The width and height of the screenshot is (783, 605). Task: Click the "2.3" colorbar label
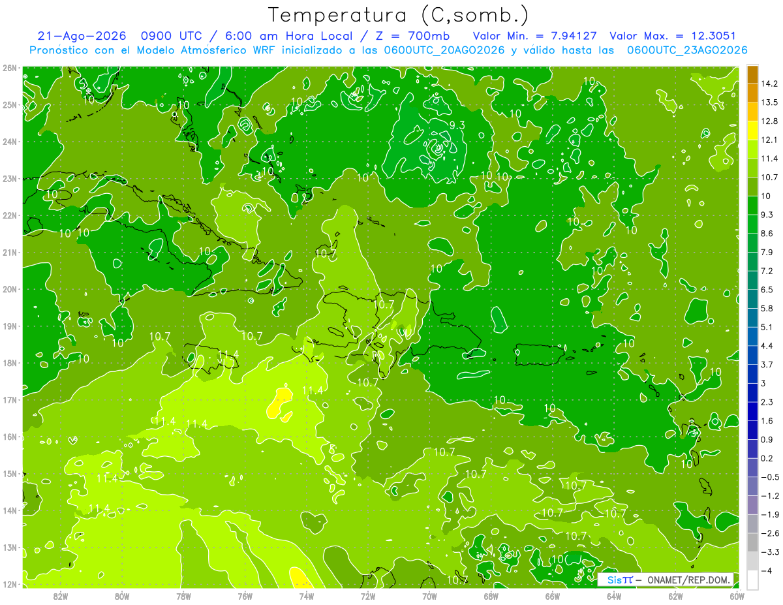[x=767, y=402]
